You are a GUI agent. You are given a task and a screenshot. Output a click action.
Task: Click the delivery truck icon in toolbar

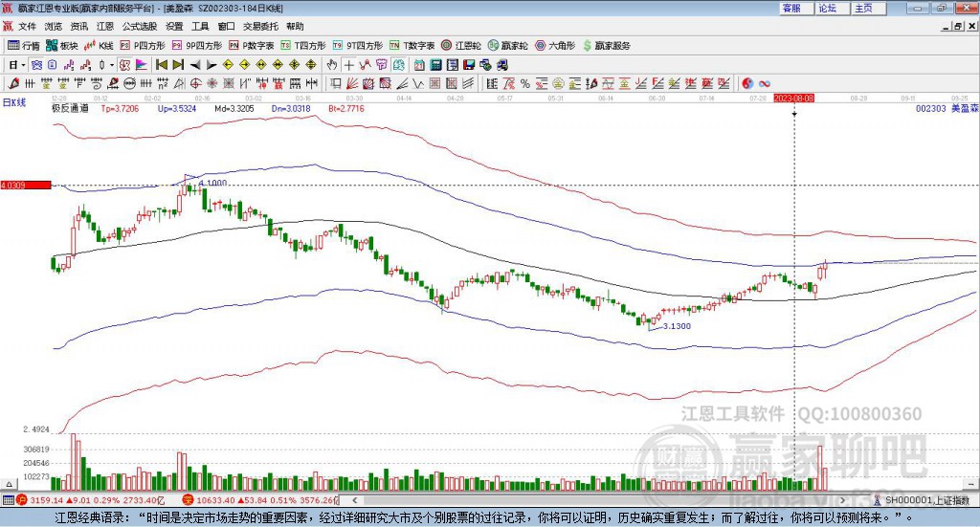[501, 65]
